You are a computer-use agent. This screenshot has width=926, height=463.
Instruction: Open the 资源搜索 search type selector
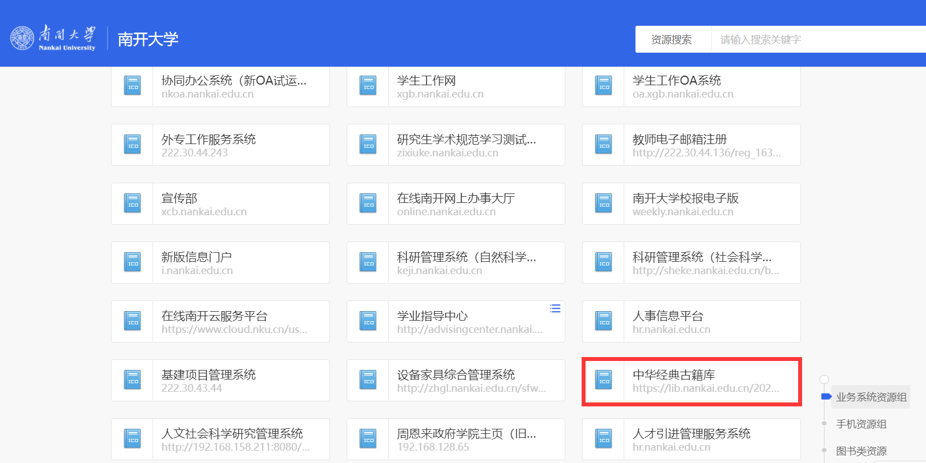[671, 39]
